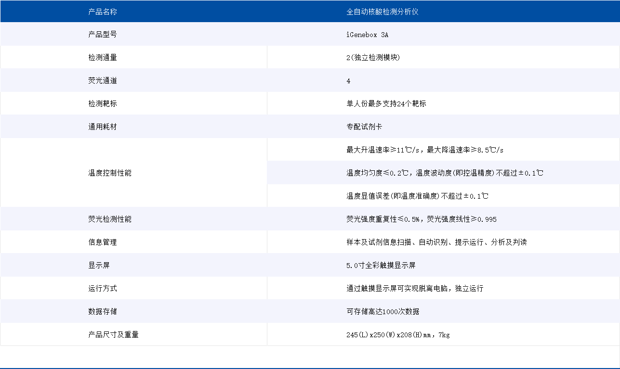The width and height of the screenshot is (620, 369).
Task: Select the 荧光通道 value showing 4
Action: [x=347, y=80]
